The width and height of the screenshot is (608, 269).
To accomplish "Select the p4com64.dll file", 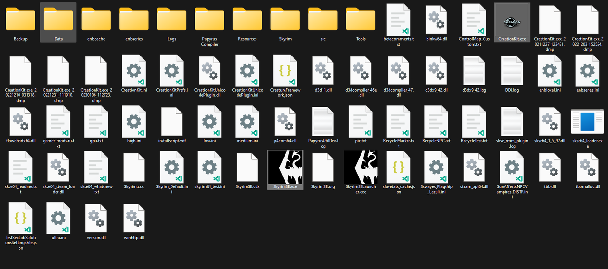I will point(285,121).
